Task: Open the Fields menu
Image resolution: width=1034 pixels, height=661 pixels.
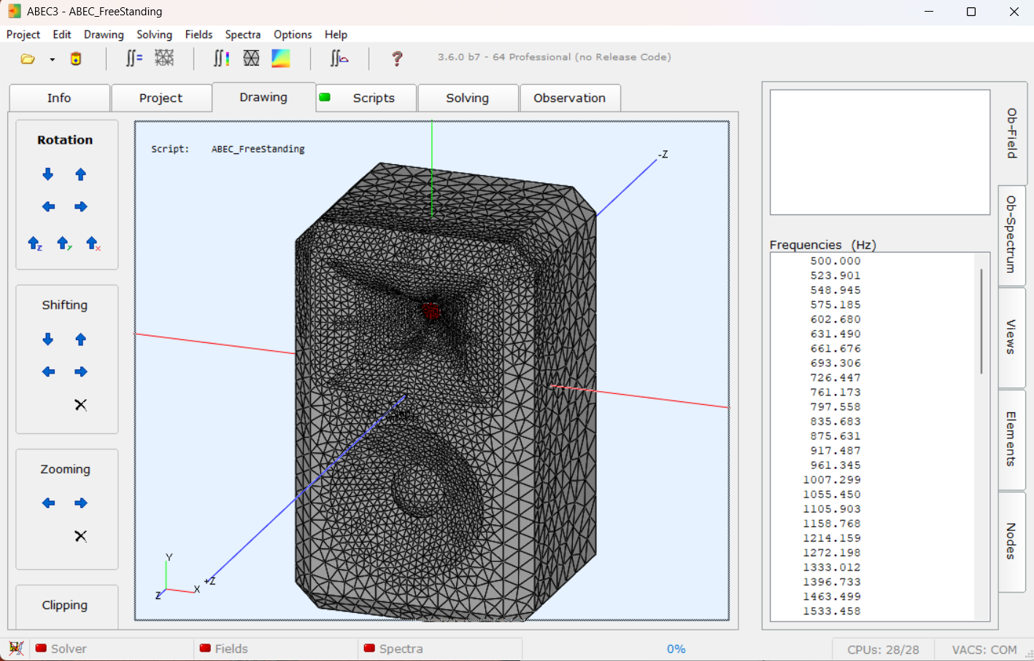Action: point(198,34)
